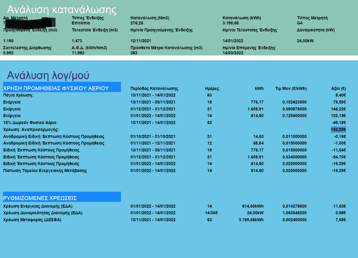Select the next reading date 14/03/2022
The width and height of the screenshot is (358, 258).
click(x=233, y=53)
